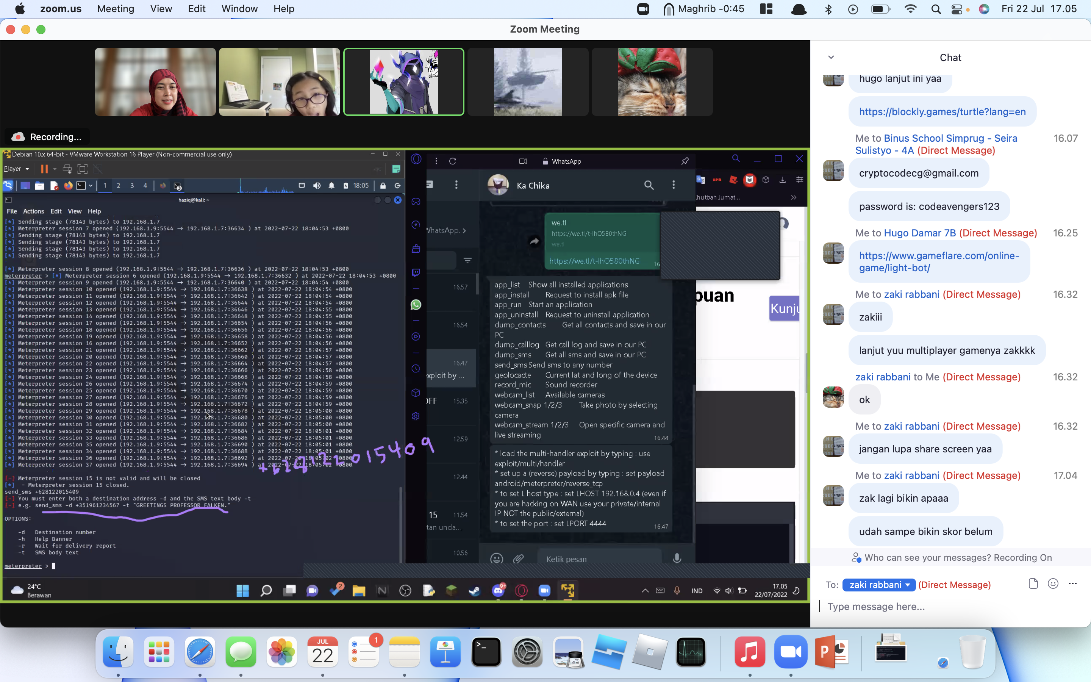Open File menu in Kali terminal
Screen dimensions: 1091x682
click(12, 211)
